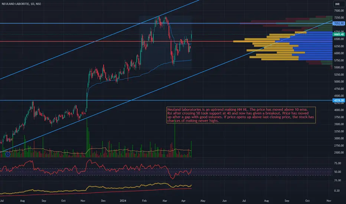Click the Dec label on time axis
Image resolution: width=346 pixels, height=204 pixels.
[103, 201]
